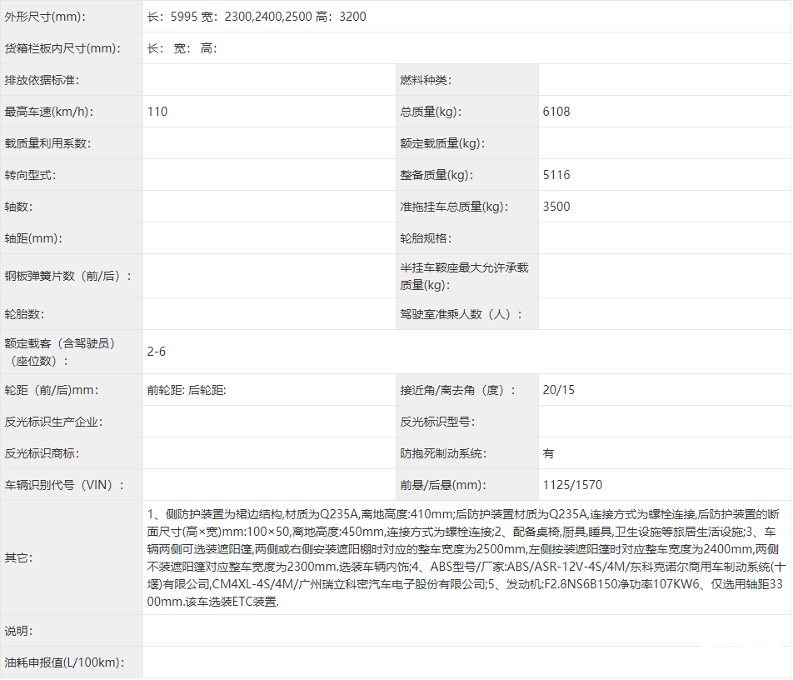Viewport: 793px width, 680px height.
Task: Click the 轮胎规格 label
Action: click(x=426, y=239)
